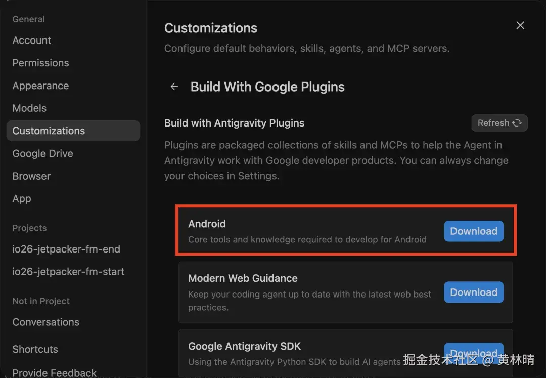Go back using the left arrow icon
Screen dimensions: 546x378
tap(174, 87)
